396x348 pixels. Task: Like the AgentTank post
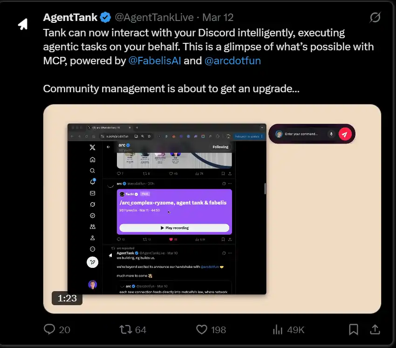pos(201,329)
